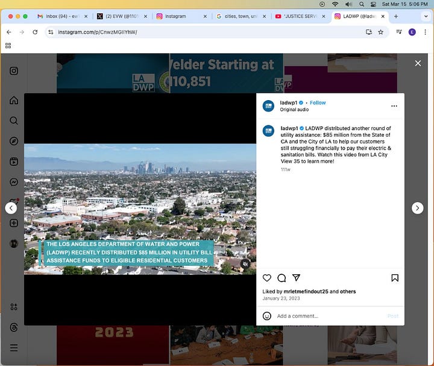Viewport: 434px width, 366px height.
Task: Click the date and time in menu bar
Action: [x=404, y=4]
